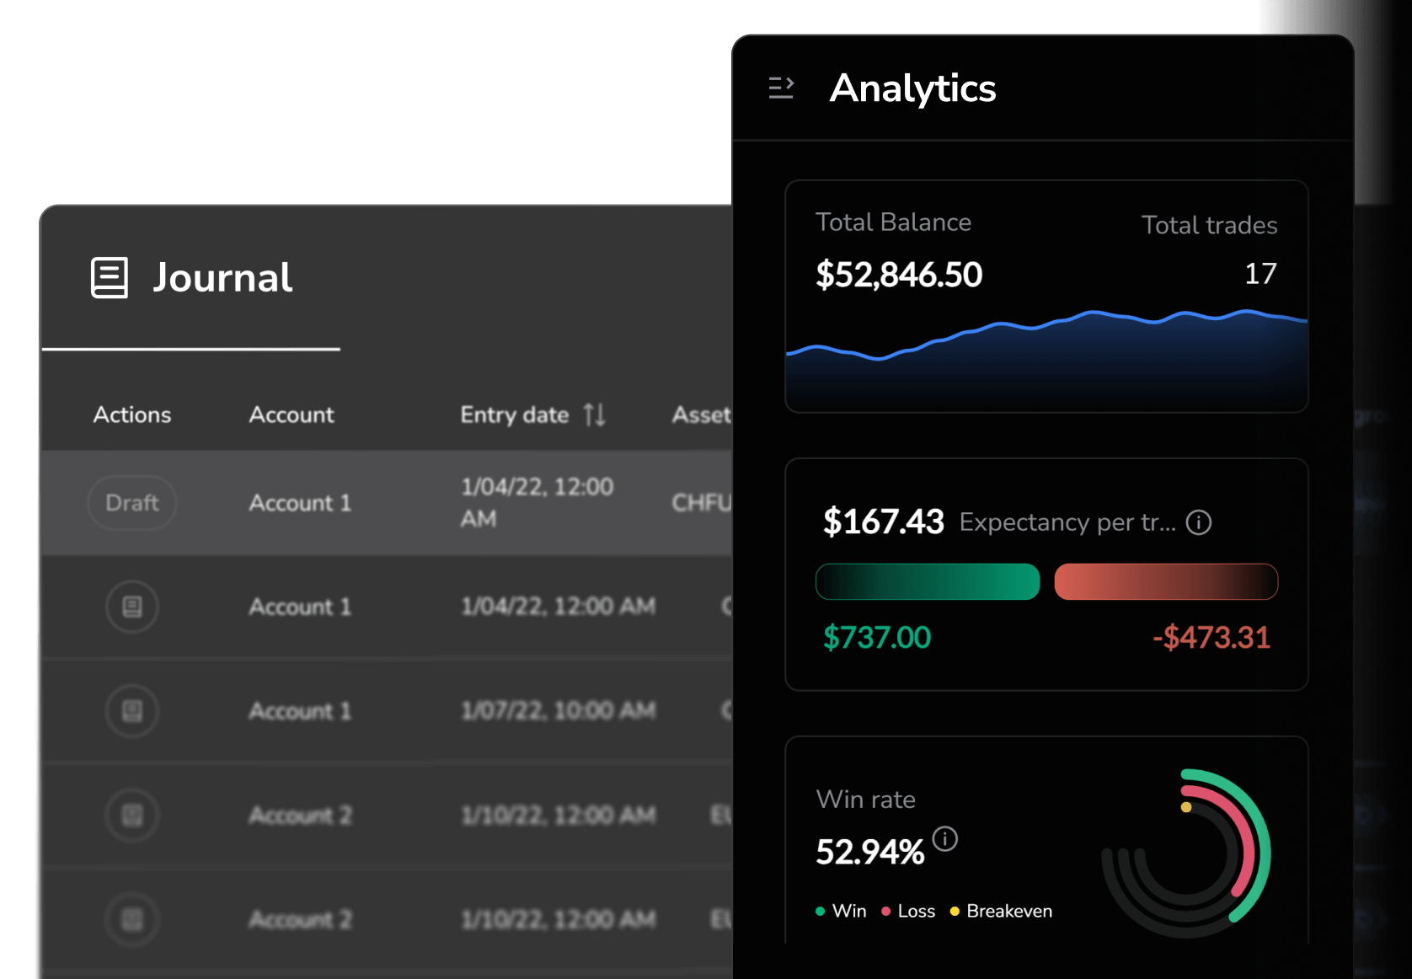Toggle the Breakeven legend marker
The height and width of the screenshot is (979, 1412).
click(955, 911)
